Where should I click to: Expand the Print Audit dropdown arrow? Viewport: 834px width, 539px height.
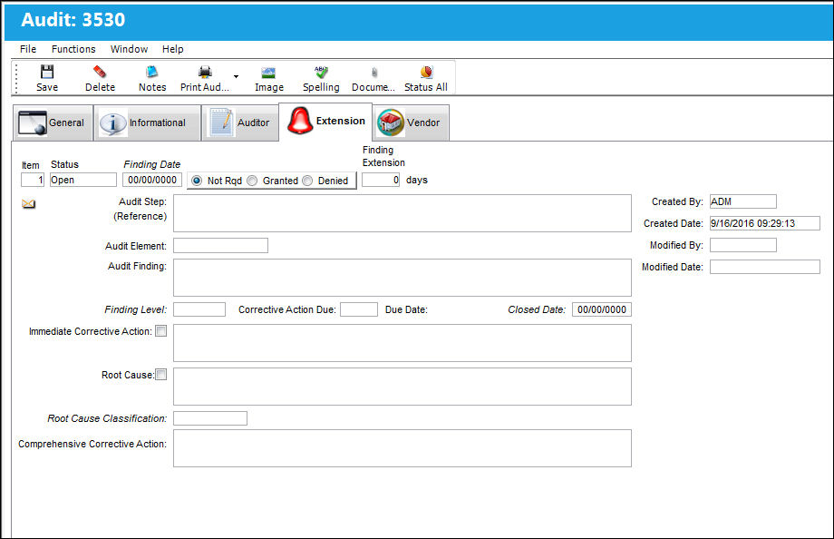coord(237,77)
